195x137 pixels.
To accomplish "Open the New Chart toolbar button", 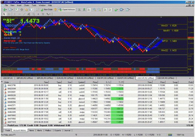I will [4, 10].
